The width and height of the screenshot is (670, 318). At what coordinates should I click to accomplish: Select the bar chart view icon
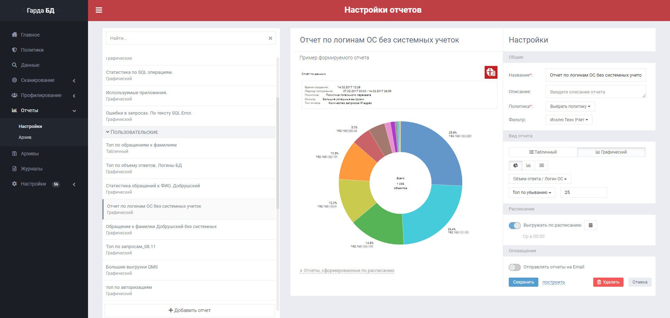pyautogui.click(x=528, y=166)
